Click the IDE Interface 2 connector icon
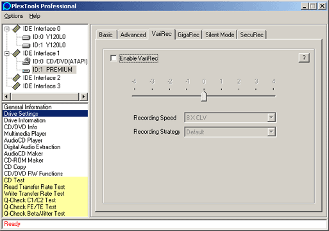Viewport: 329px width, 231px height. coord(16,78)
